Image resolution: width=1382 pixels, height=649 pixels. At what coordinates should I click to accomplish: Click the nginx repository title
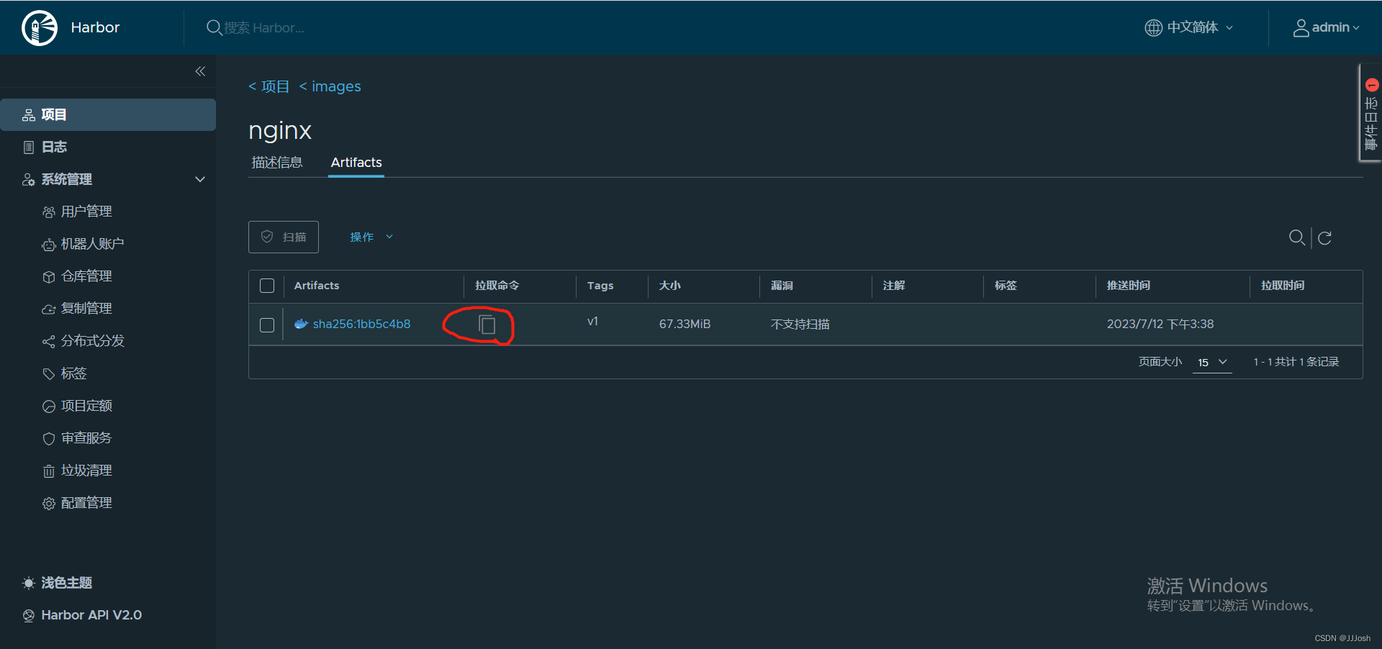(x=280, y=130)
